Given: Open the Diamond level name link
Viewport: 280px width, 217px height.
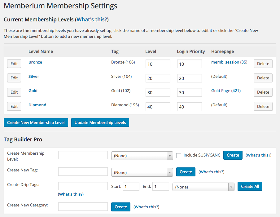Looking at the screenshot, I should point(37,105).
